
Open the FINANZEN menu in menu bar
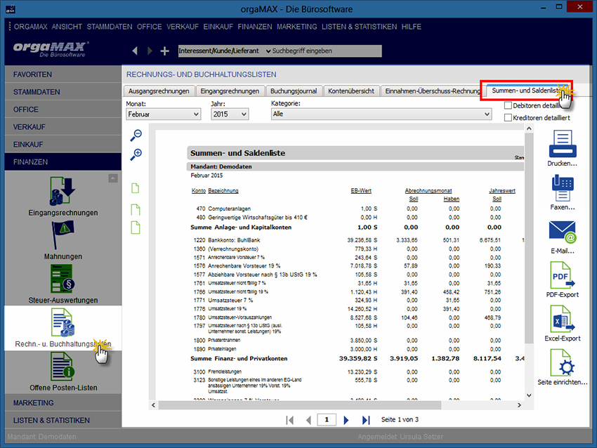255,27
